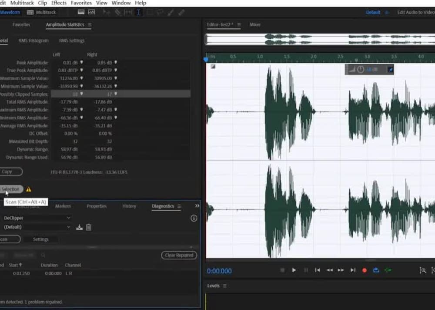435x310 pixels.
Task: Open the Help menu
Action: tap(141, 3)
